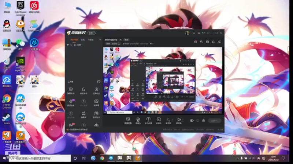
Task: Add 多媒体 media source
Action: [x=159, y=121]
